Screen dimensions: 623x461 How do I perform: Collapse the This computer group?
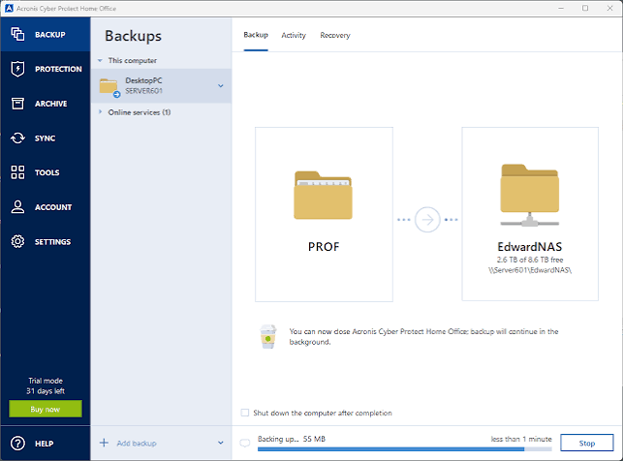tap(100, 60)
